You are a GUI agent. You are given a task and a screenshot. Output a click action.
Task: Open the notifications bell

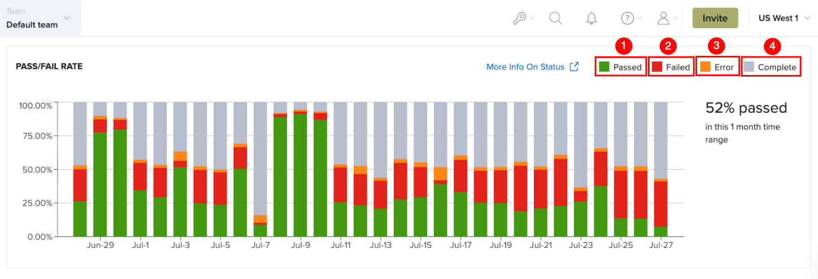tap(591, 18)
